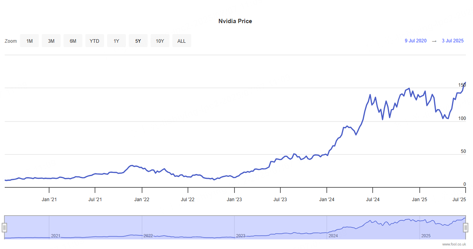Grab left navigator range handle
This screenshot has width=473, height=249.
point(4,227)
